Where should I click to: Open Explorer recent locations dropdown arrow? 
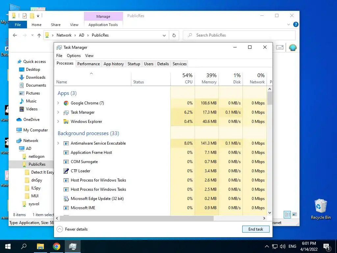[x=32, y=35]
